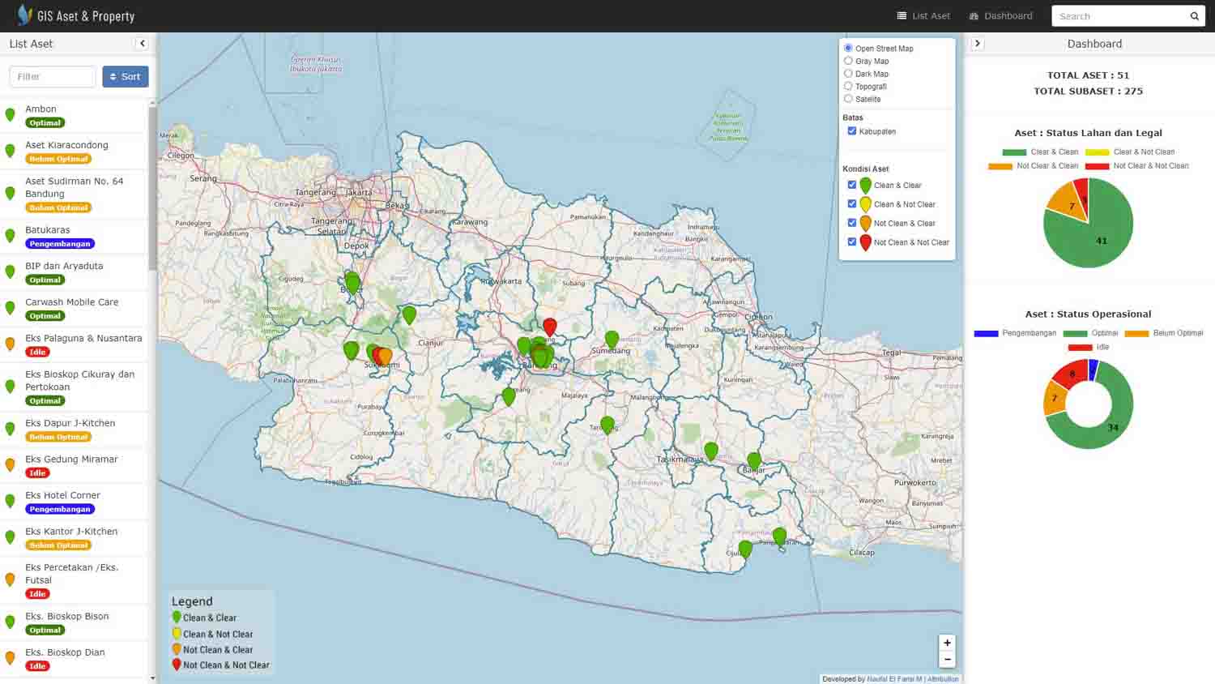Select the Satelite basemap option
The width and height of the screenshot is (1215, 684).
pyautogui.click(x=848, y=99)
